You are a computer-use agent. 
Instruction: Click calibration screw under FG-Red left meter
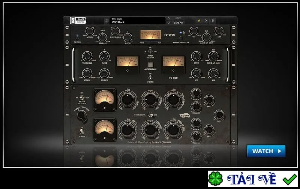pyautogui.click(x=127, y=70)
